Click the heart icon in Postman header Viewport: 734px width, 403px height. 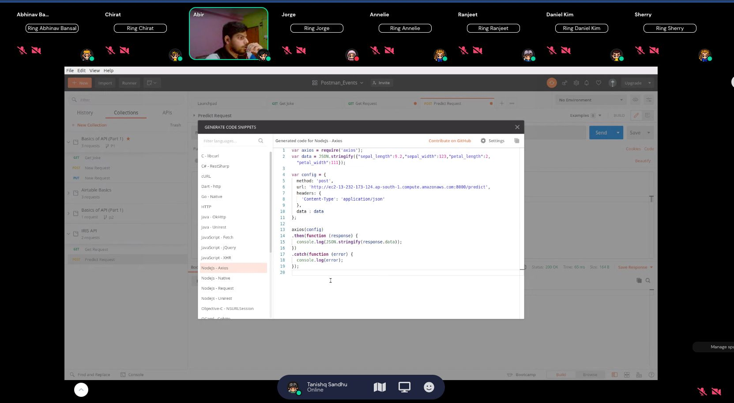pos(598,83)
